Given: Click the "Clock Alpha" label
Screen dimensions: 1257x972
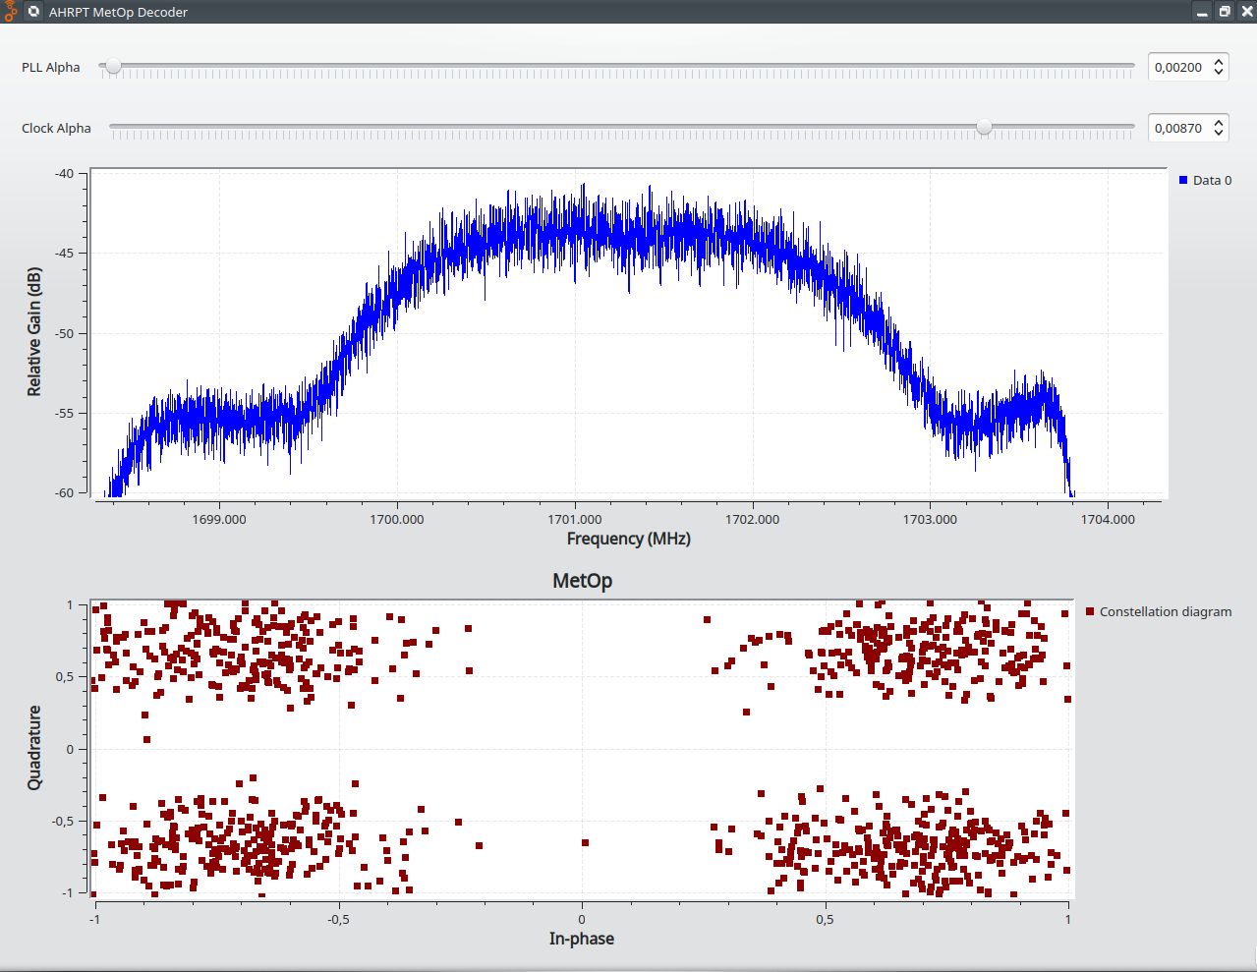Looking at the screenshot, I should click(56, 128).
